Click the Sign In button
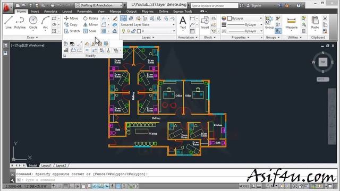The width and height of the screenshot is (340, 191). tap(254, 5)
